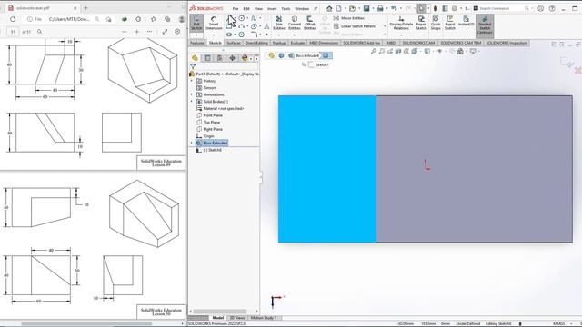Image resolution: width=582 pixels, height=327 pixels.
Task: Open the View menu
Action: point(258,8)
